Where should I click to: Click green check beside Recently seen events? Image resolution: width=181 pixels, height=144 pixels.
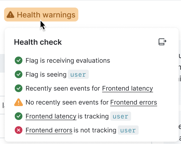(x=19, y=89)
